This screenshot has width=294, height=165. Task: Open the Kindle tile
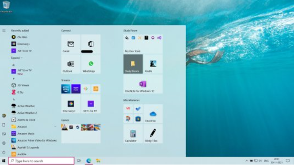(x=153, y=64)
